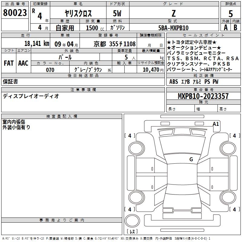Click the front-right tire circle in diagram

[x=228, y=149]
